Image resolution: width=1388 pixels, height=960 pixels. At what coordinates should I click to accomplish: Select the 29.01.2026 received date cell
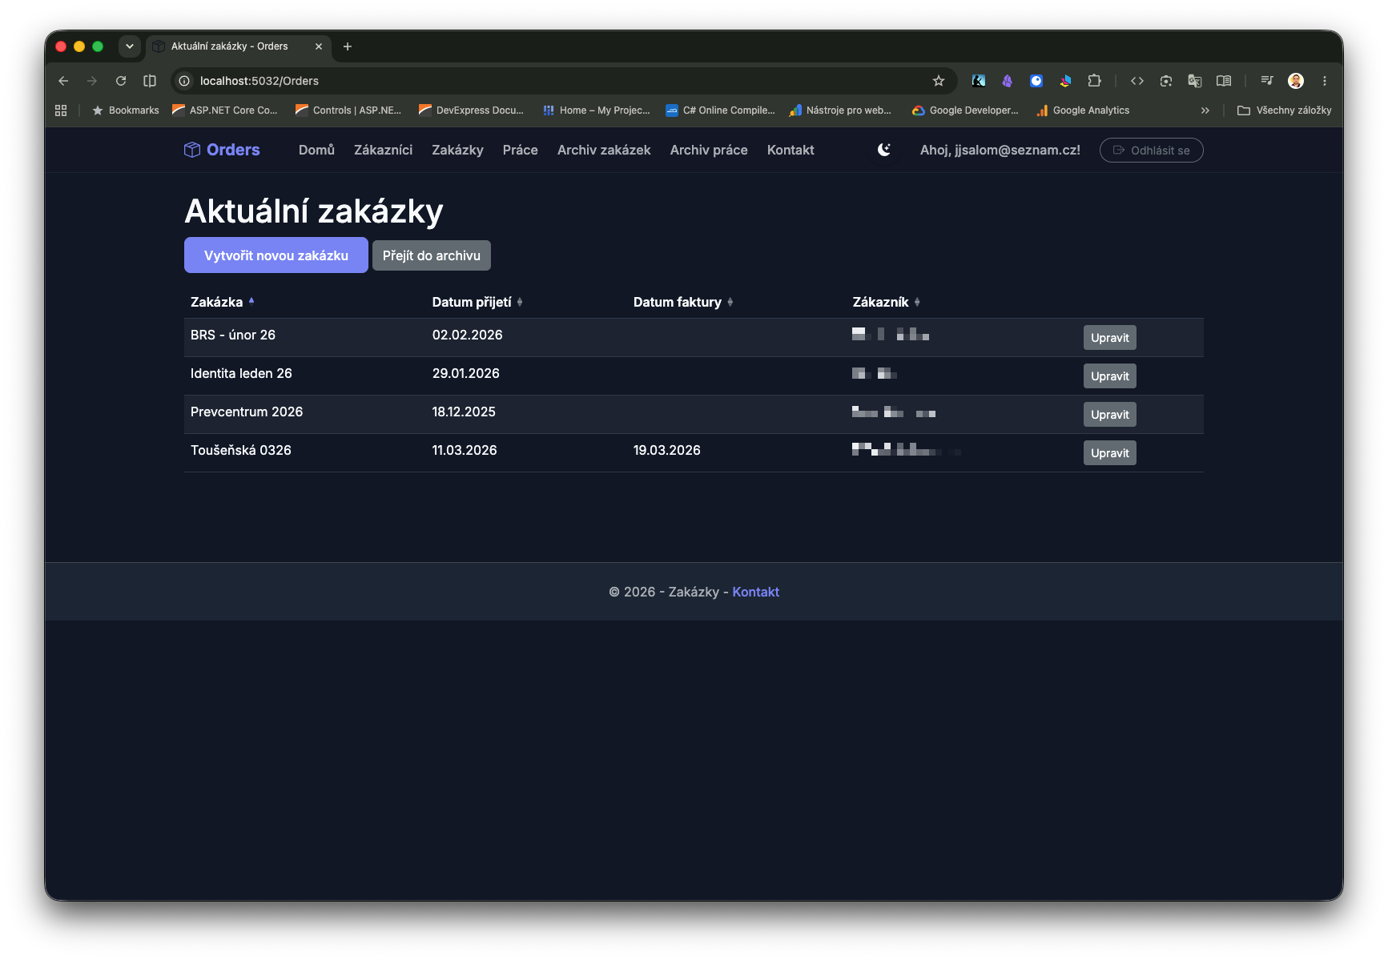pyautogui.click(x=466, y=373)
